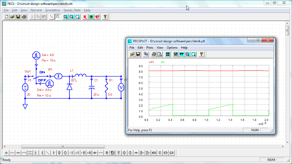Viewport: 292px width, 164px height.
Task: Select capacitor C1 in the circuit
Action: [x=91, y=88]
